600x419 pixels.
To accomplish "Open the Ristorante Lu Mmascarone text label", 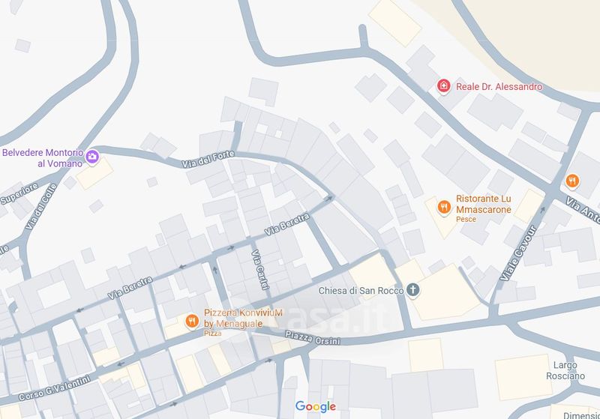I will click(x=484, y=204).
